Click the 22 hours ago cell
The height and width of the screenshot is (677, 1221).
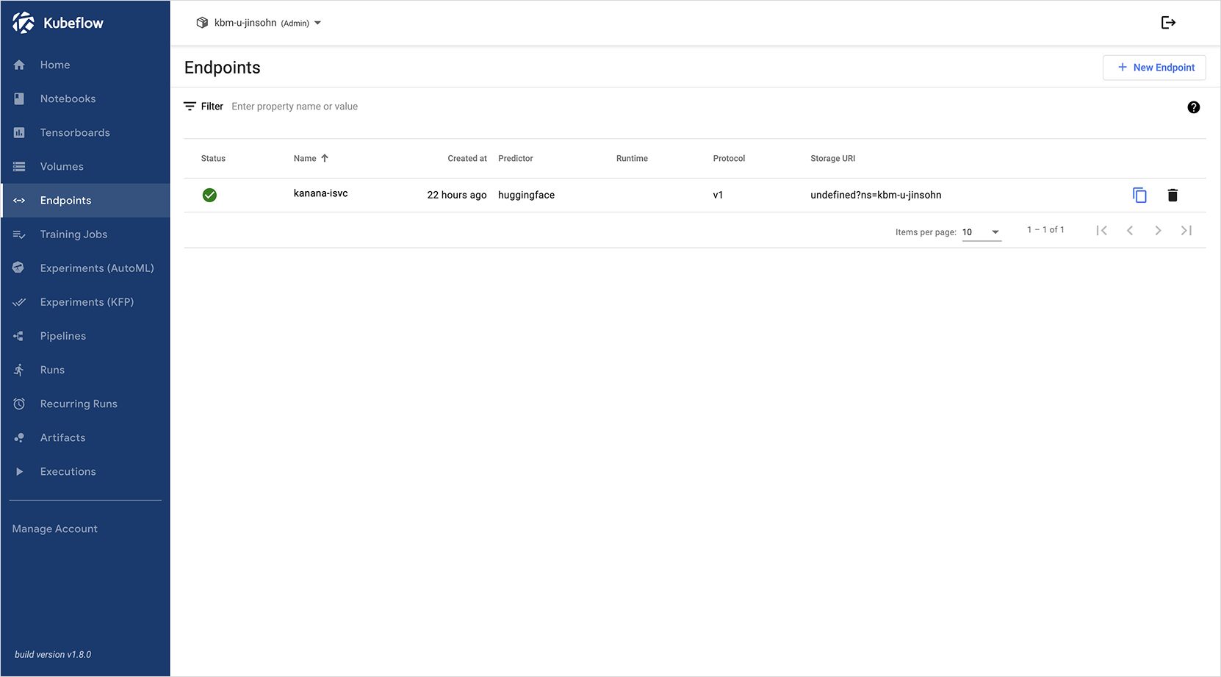pos(457,195)
